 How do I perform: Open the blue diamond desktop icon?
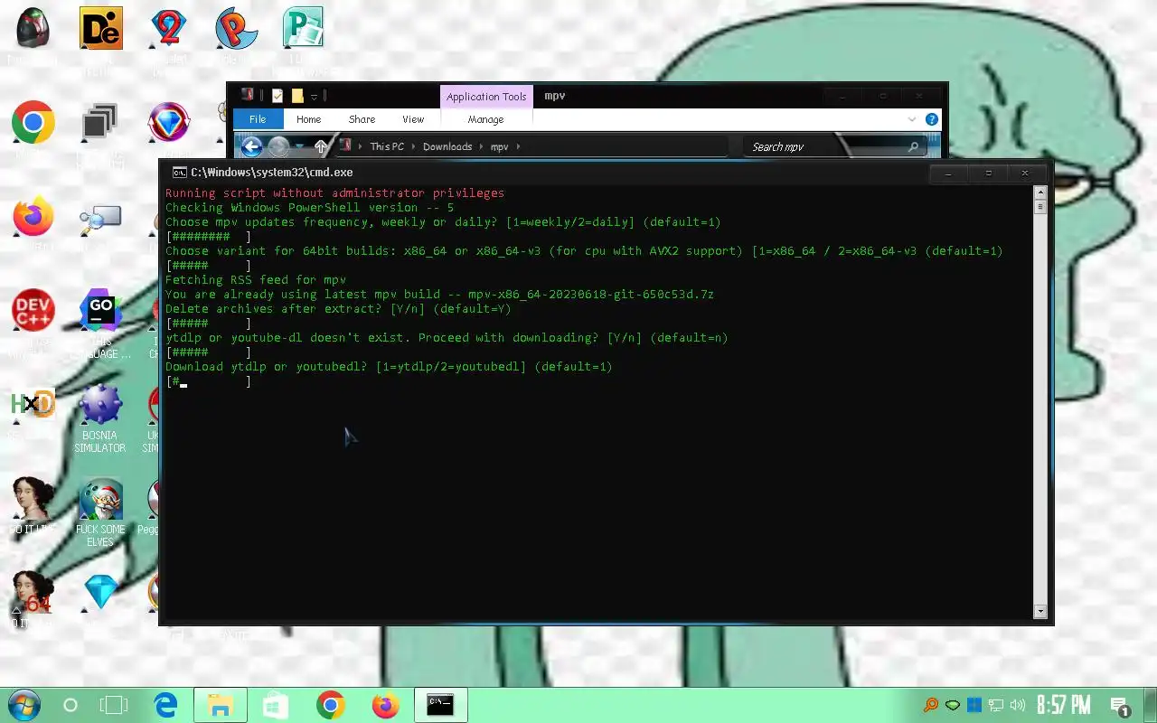coord(100,592)
